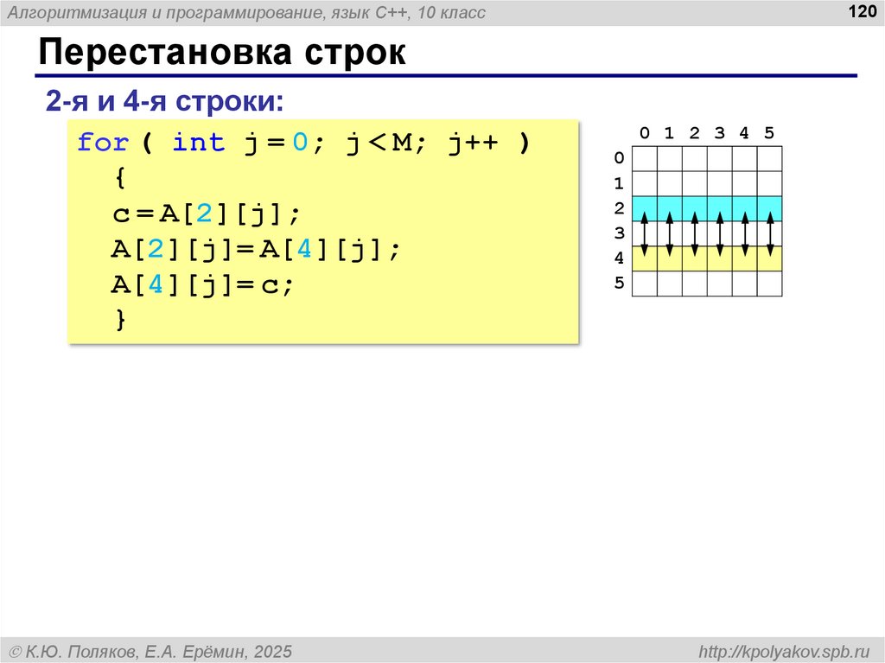Click the code line "A[4][j]=c;"
The width and height of the screenshot is (885, 663).
coord(202,285)
